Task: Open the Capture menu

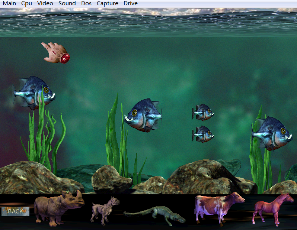Action: tap(108, 3)
